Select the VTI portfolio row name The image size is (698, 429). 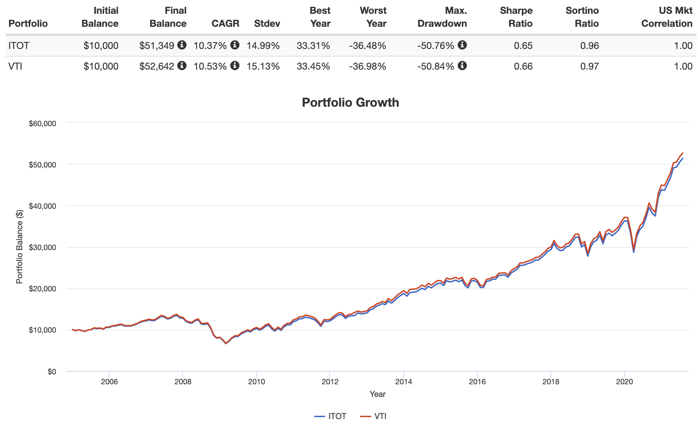[x=15, y=67]
